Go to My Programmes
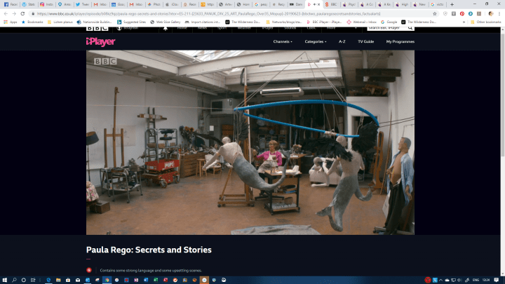 [400, 41]
